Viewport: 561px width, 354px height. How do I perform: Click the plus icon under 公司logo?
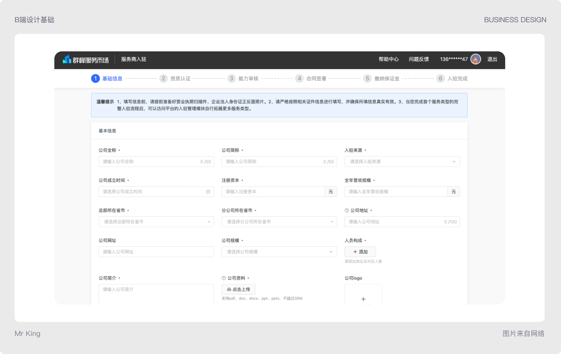(363, 299)
